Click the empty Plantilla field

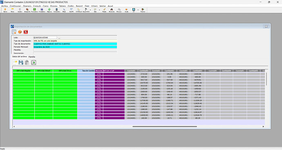75,50
